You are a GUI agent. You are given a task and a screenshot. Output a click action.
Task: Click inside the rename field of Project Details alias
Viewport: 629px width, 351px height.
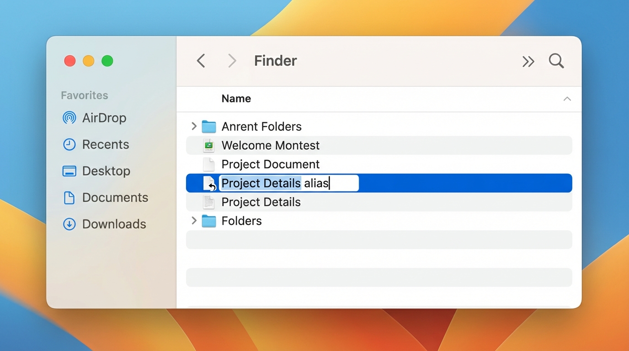pyautogui.click(x=288, y=183)
